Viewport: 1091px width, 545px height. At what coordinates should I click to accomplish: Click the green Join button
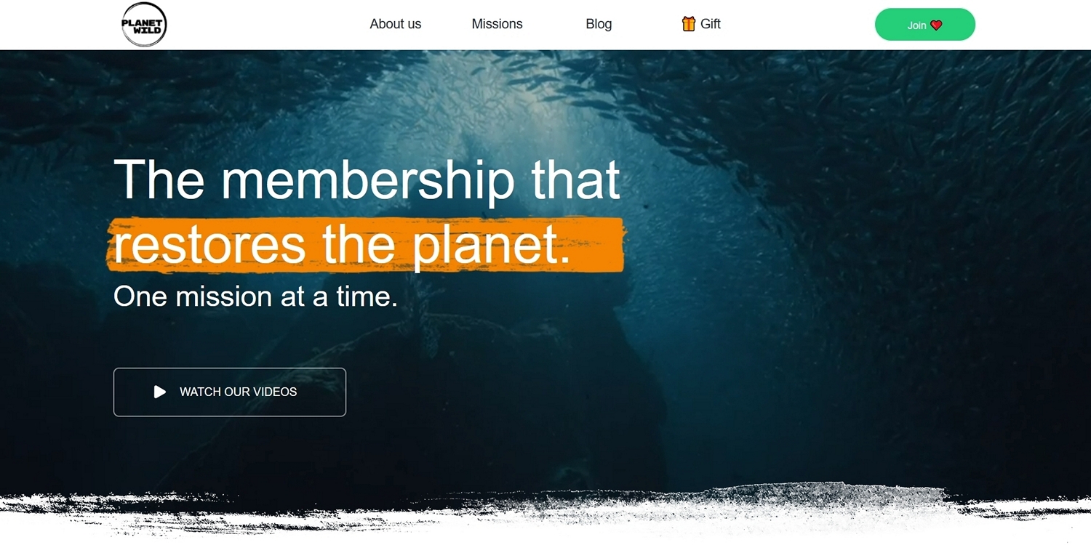[924, 25]
